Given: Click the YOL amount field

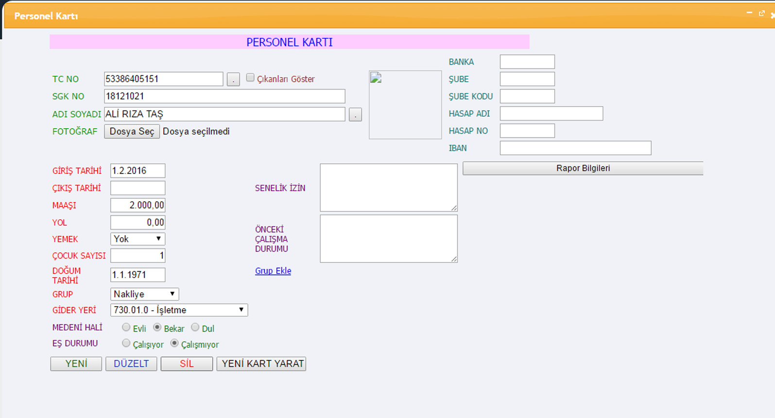Looking at the screenshot, I should tap(138, 223).
